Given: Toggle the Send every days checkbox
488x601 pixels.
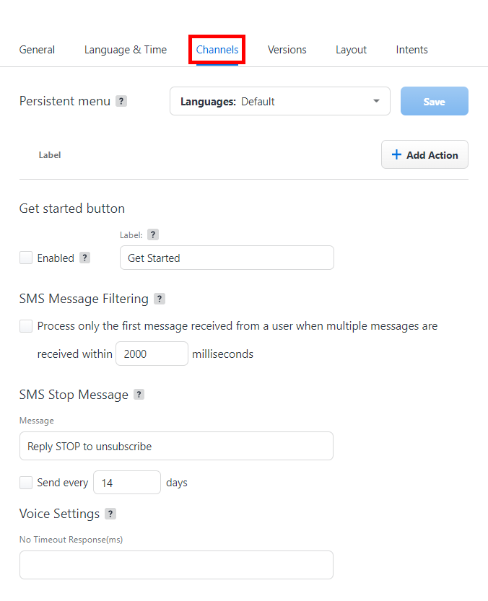Looking at the screenshot, I should point(26,483).
